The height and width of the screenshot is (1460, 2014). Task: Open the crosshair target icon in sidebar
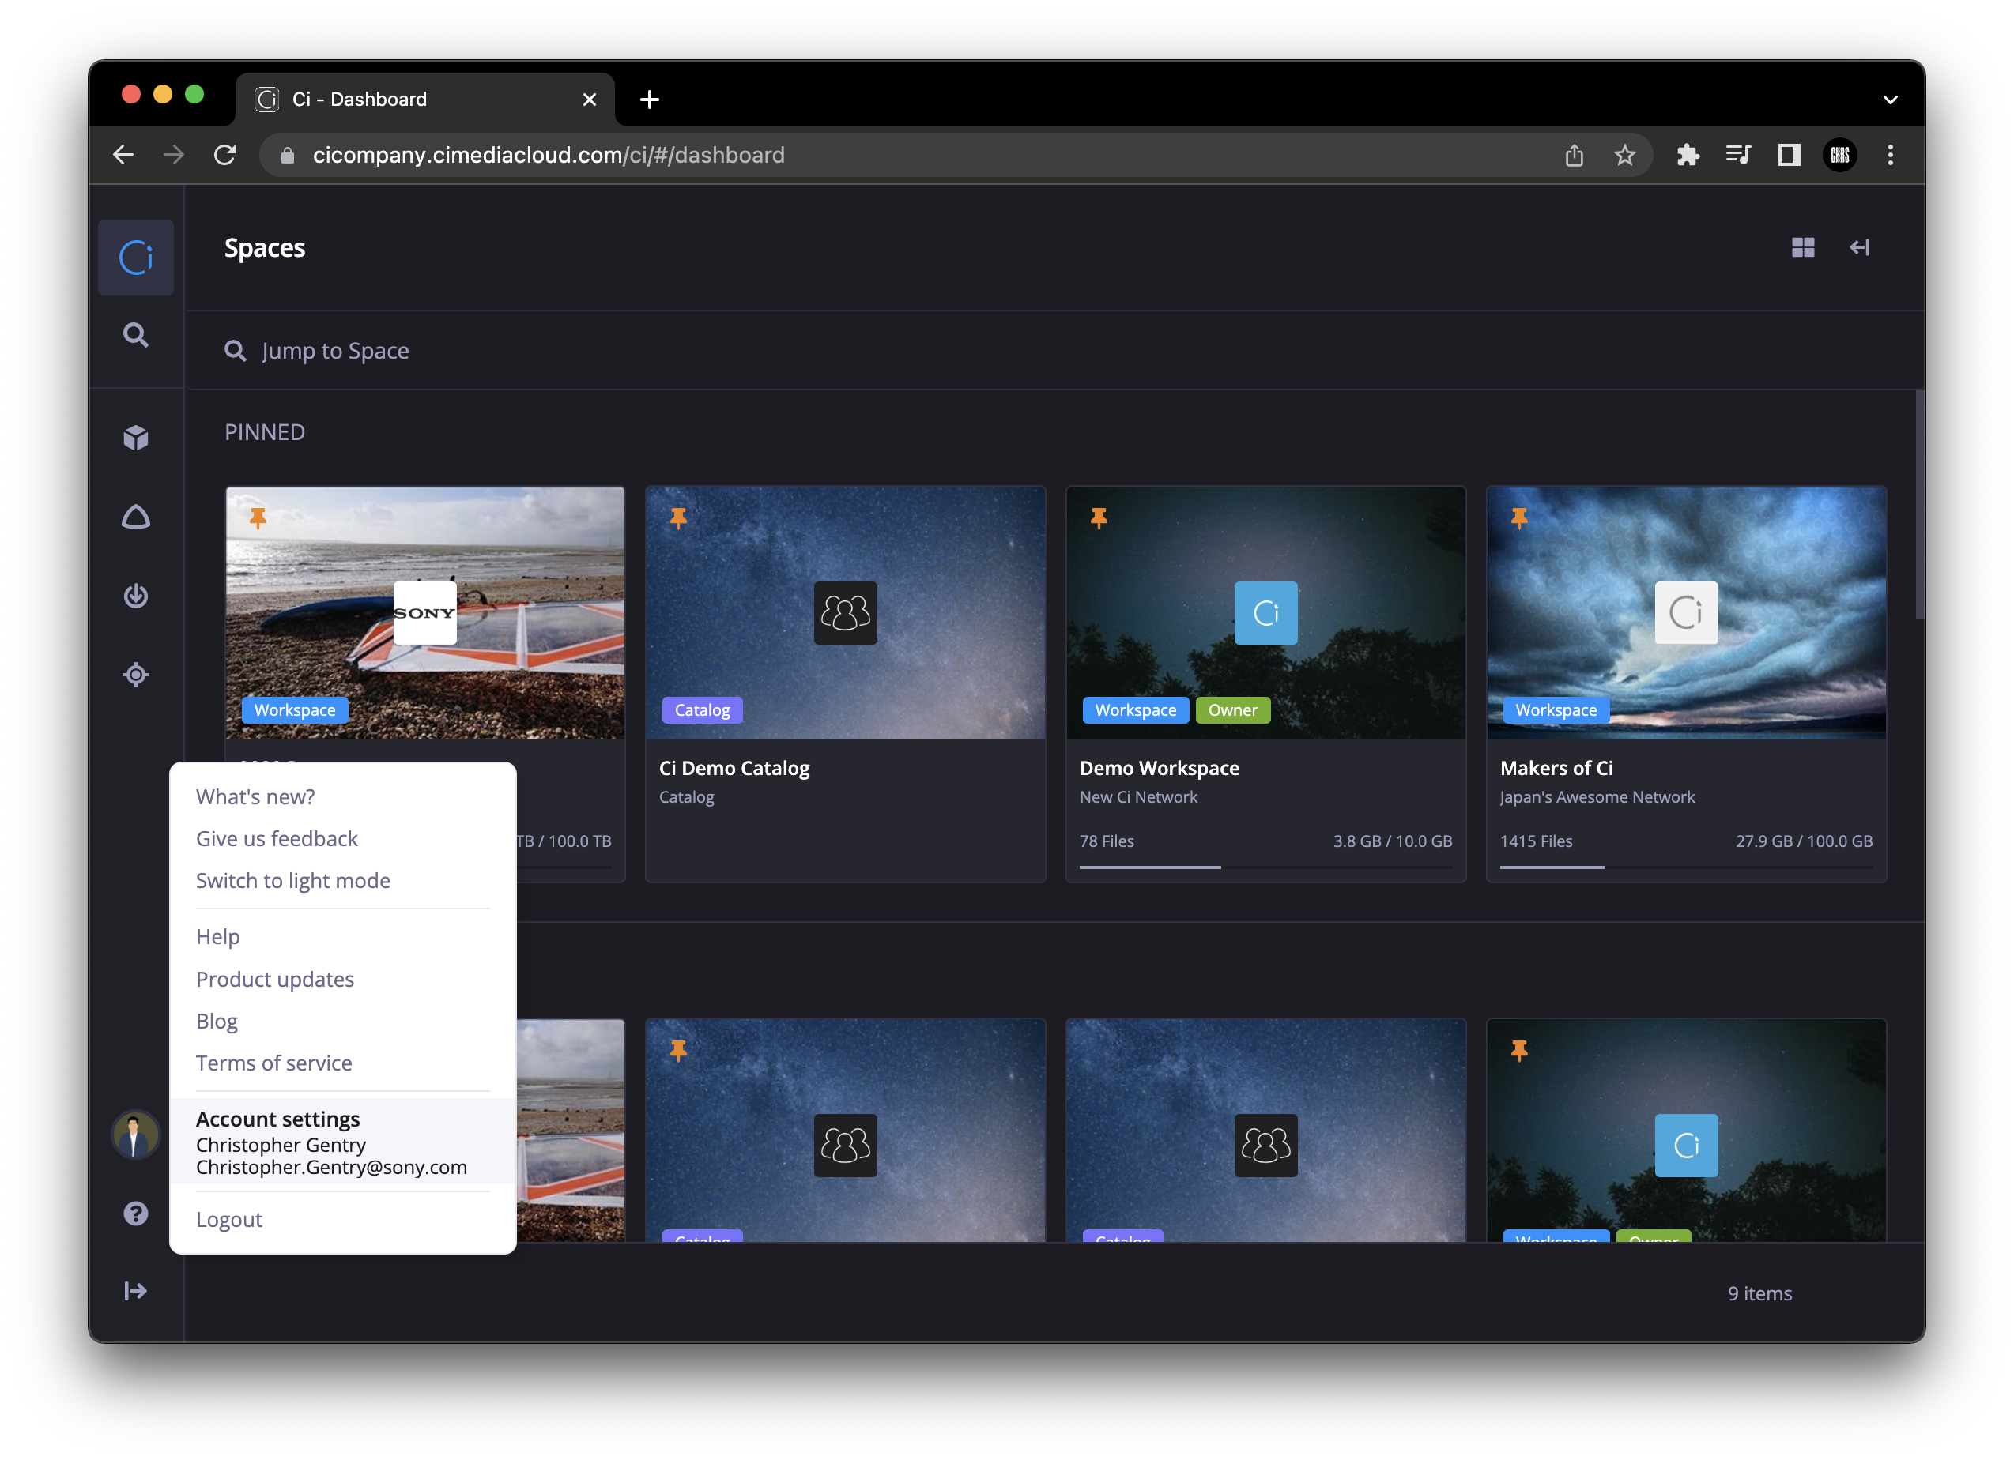click(x=136, y=675)
